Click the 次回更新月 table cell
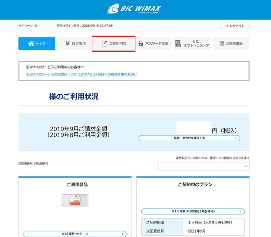The width and height of the screenshot is (271, 237). tap(162, 231)
